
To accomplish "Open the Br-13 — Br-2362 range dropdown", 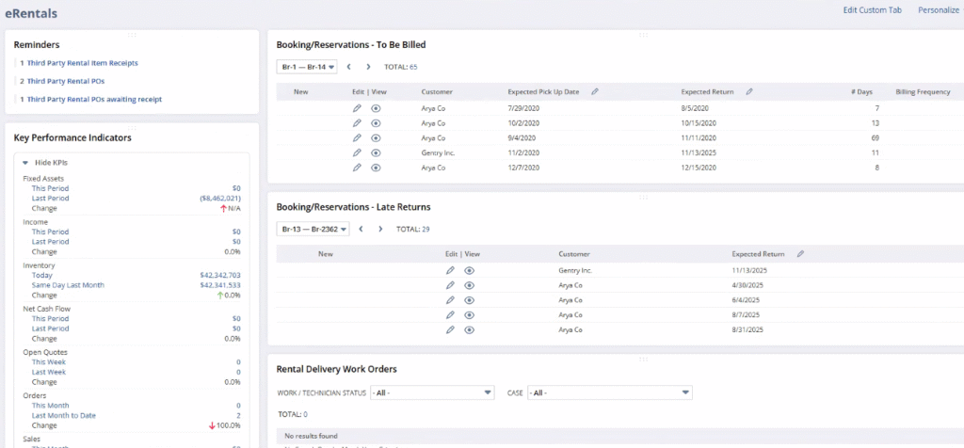I will click(x=313, y=229).
